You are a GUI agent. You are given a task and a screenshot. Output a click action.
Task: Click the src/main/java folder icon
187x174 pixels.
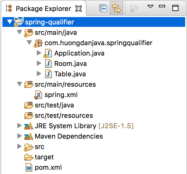tap(29, 33)
